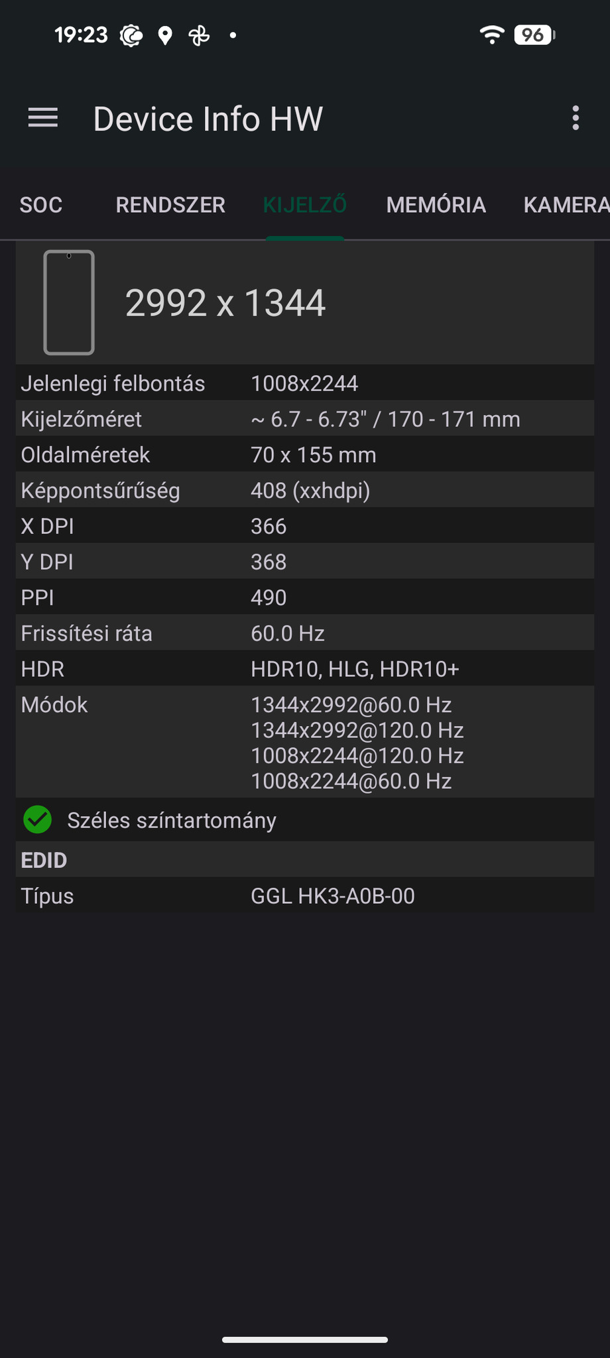Open the hamburger navigation menu
The width and height of the screenshot is (610, 1358).
point(43,119)
